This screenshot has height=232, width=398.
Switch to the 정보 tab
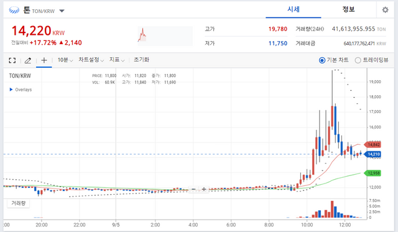coord(348,9)
